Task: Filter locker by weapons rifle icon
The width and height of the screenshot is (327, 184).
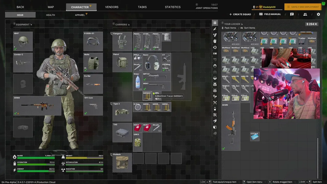Action: [x=215, y=29]
